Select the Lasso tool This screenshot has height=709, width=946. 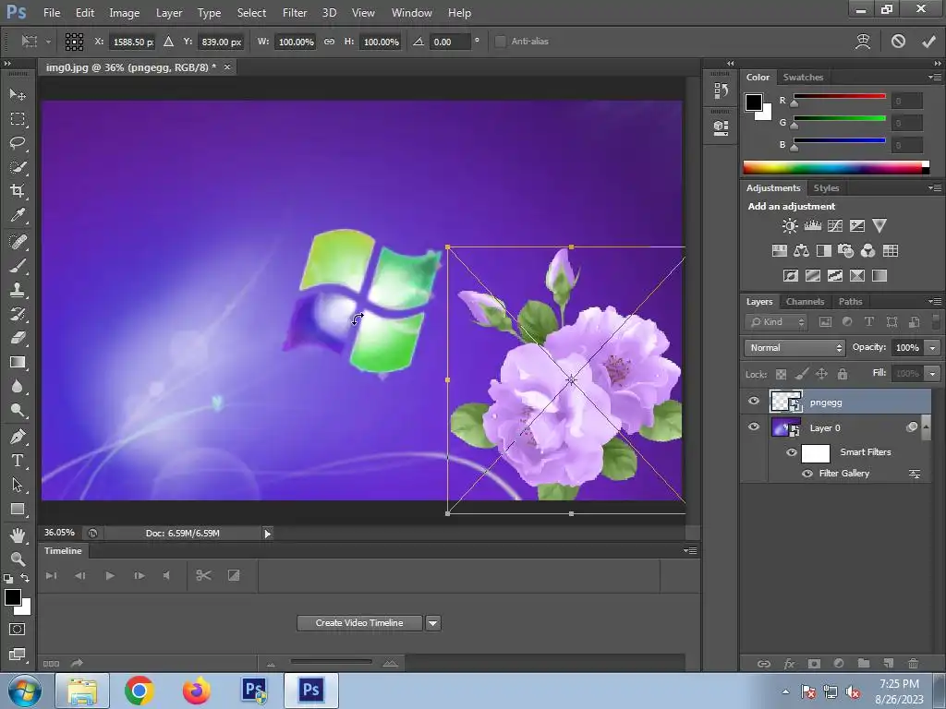click(18, 143)
